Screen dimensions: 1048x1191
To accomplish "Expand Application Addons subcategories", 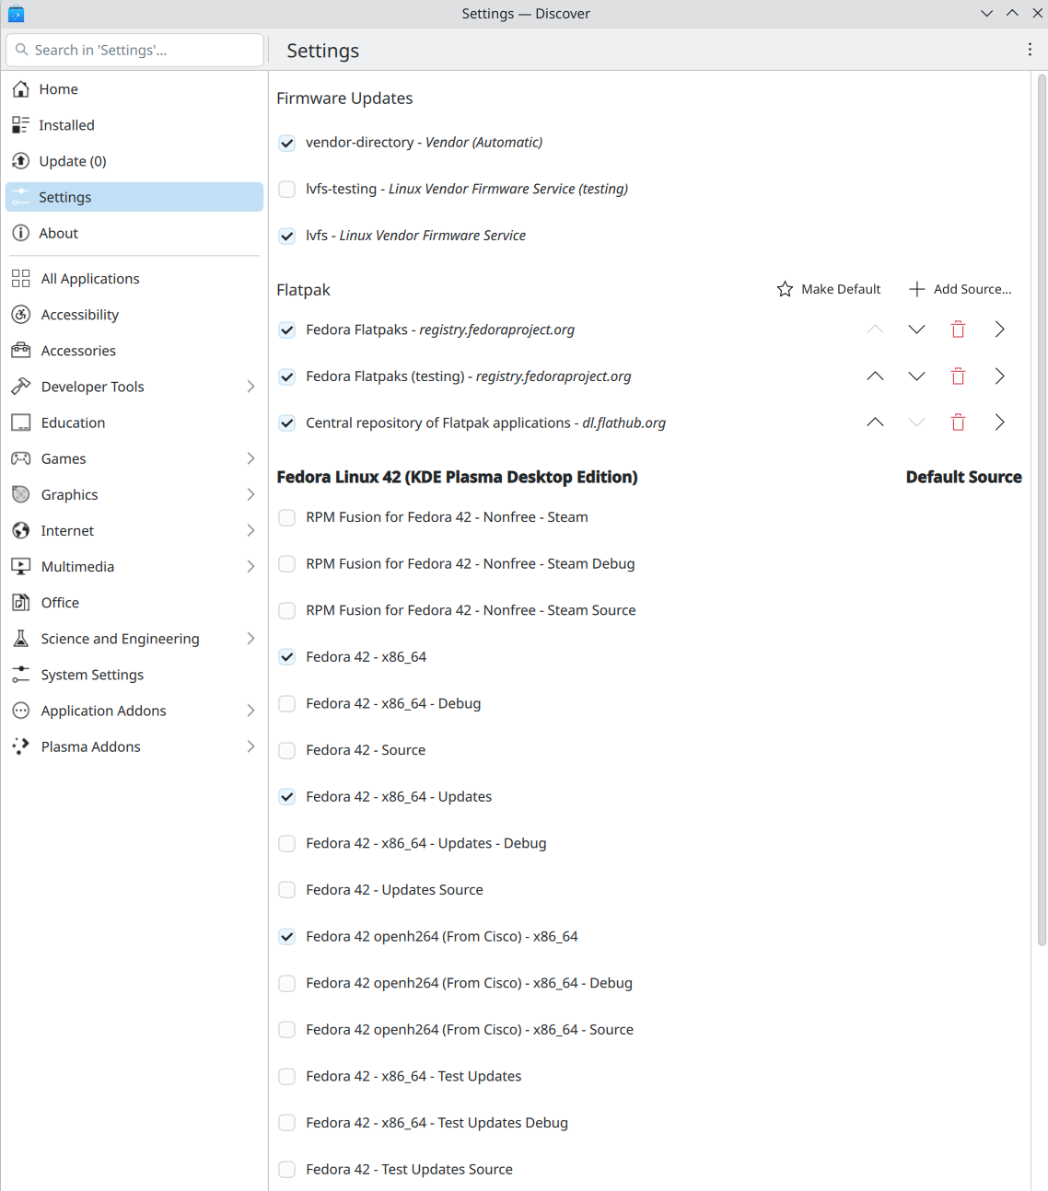I will (x=250, y=710).
